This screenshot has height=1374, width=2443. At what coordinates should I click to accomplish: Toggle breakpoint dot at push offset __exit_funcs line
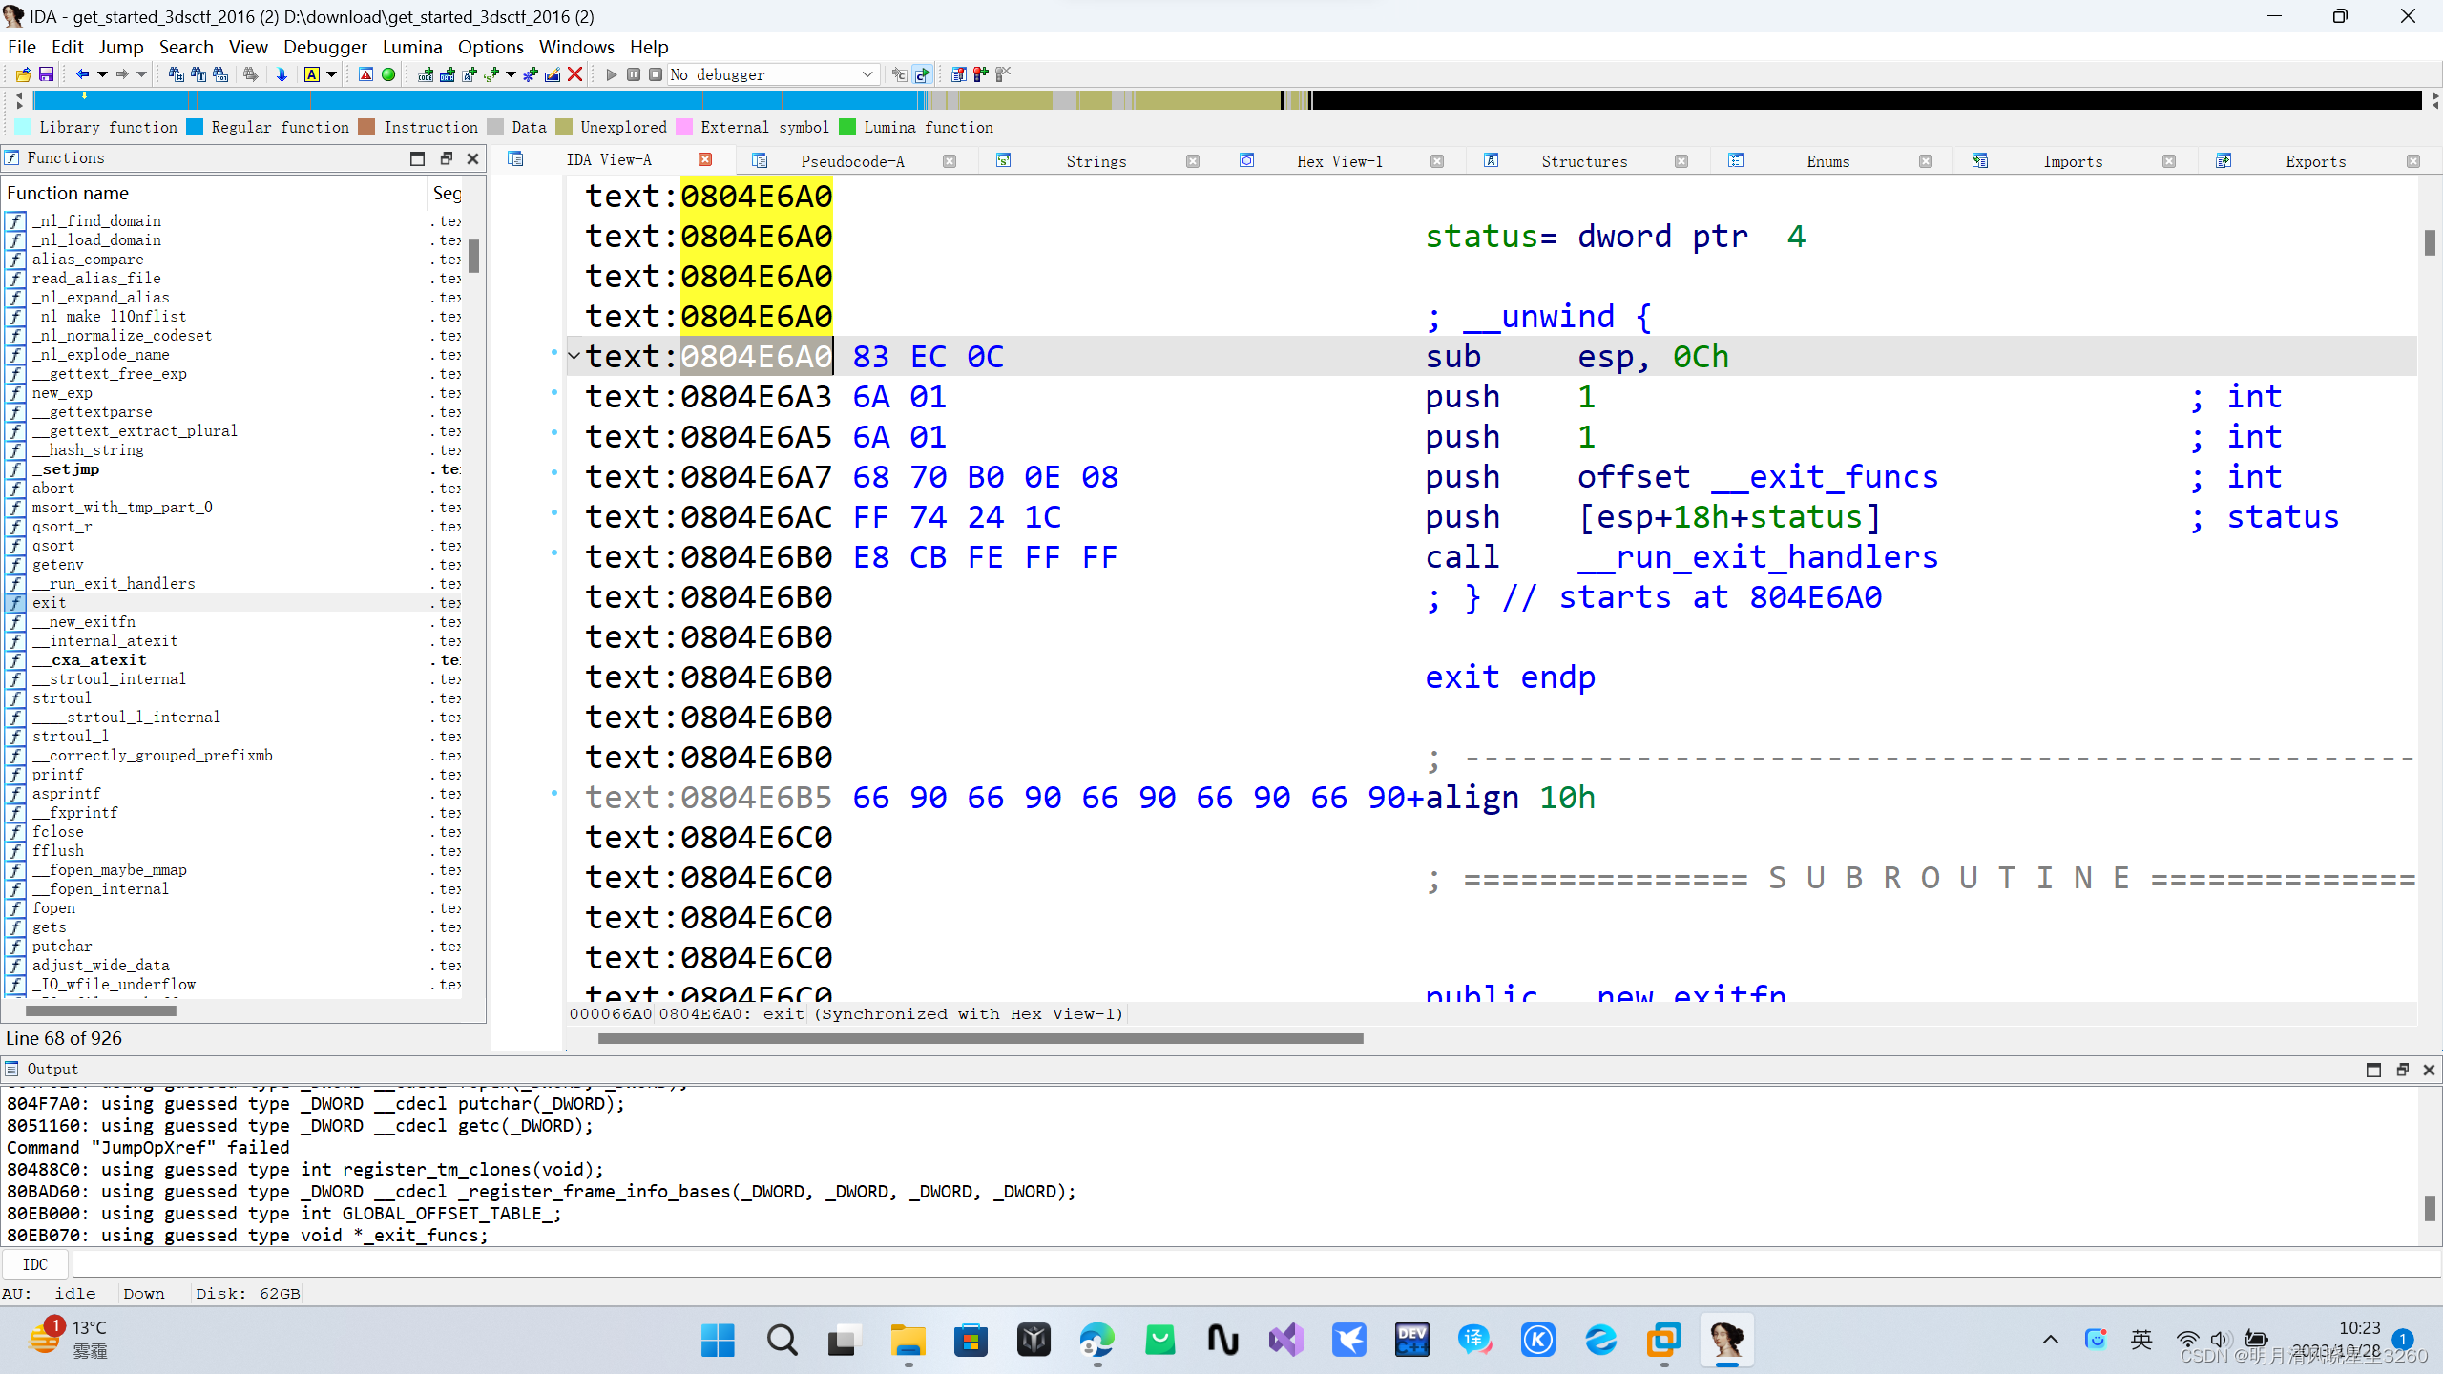[x=554, y=472]
